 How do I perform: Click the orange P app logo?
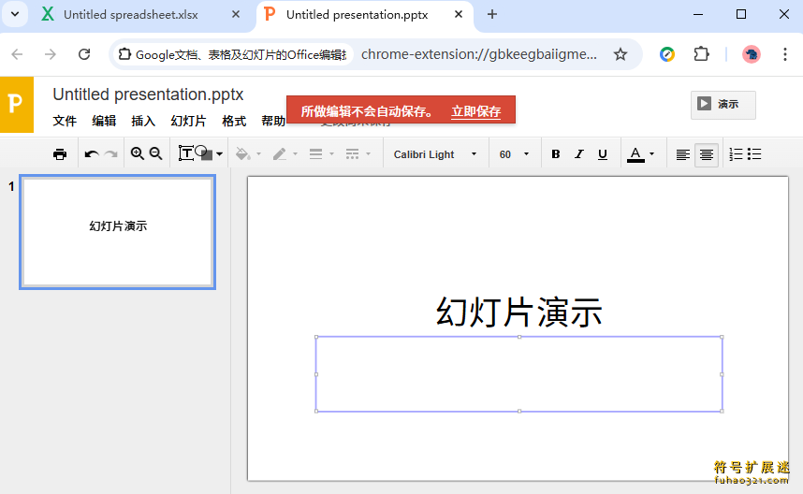click(x=17, y=105)
